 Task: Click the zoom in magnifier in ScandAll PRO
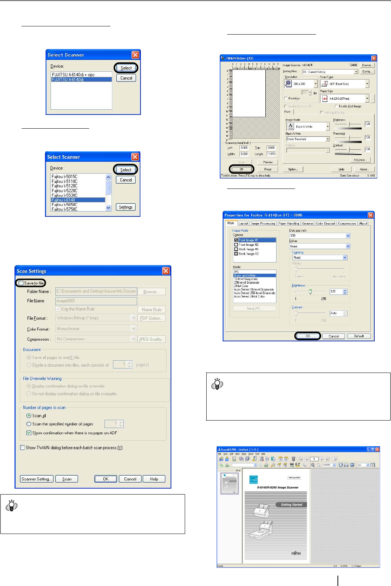(313, 465)
